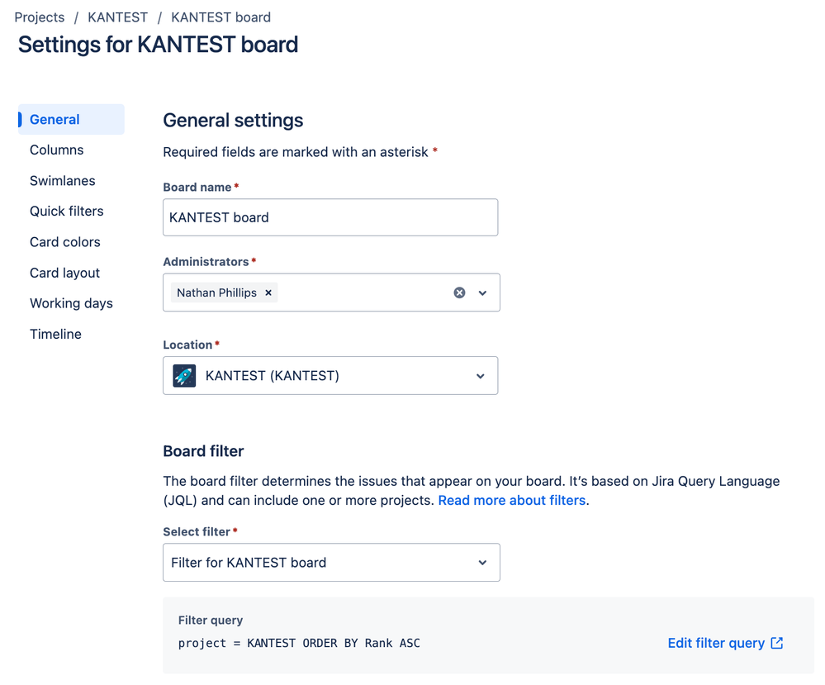Click the Board name text field
Image resolution: width=825 pixels, height=685 pixels.
point(330,217)
